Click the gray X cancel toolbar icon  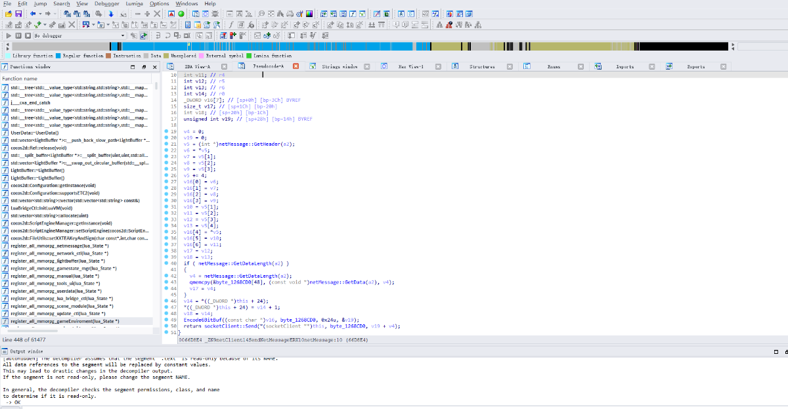click(x=157, y=13)
